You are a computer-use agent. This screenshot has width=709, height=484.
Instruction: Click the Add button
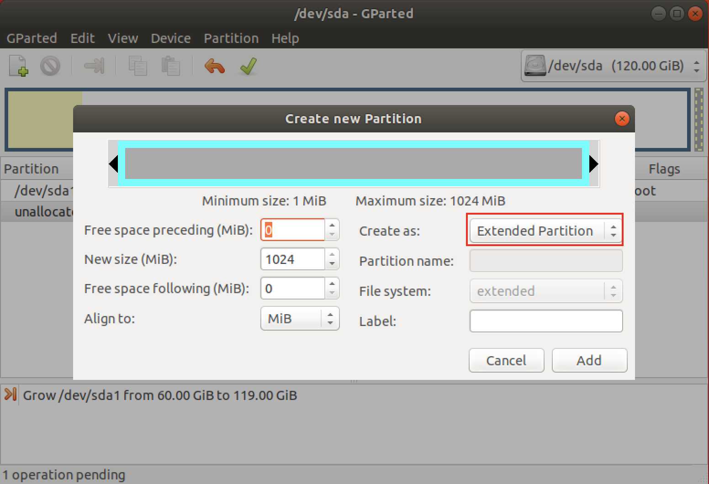point(589,360)
